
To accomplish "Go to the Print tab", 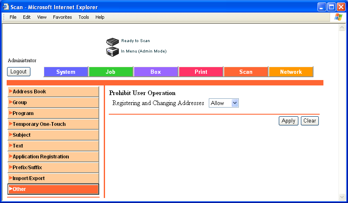I will click(x=201, y=72).
